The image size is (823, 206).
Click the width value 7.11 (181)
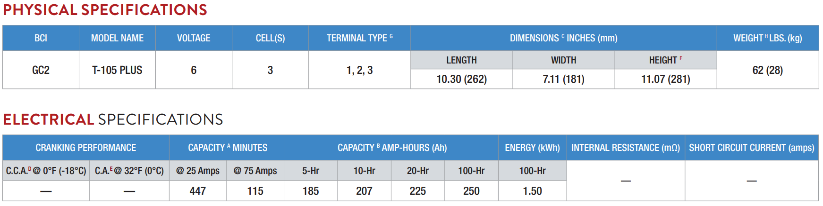point(563,79)
